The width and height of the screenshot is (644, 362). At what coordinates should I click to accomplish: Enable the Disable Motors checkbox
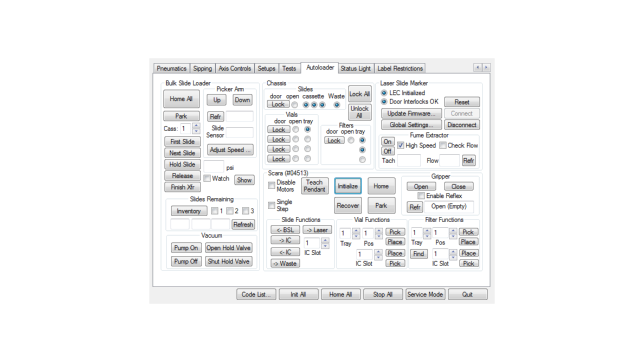272,186
